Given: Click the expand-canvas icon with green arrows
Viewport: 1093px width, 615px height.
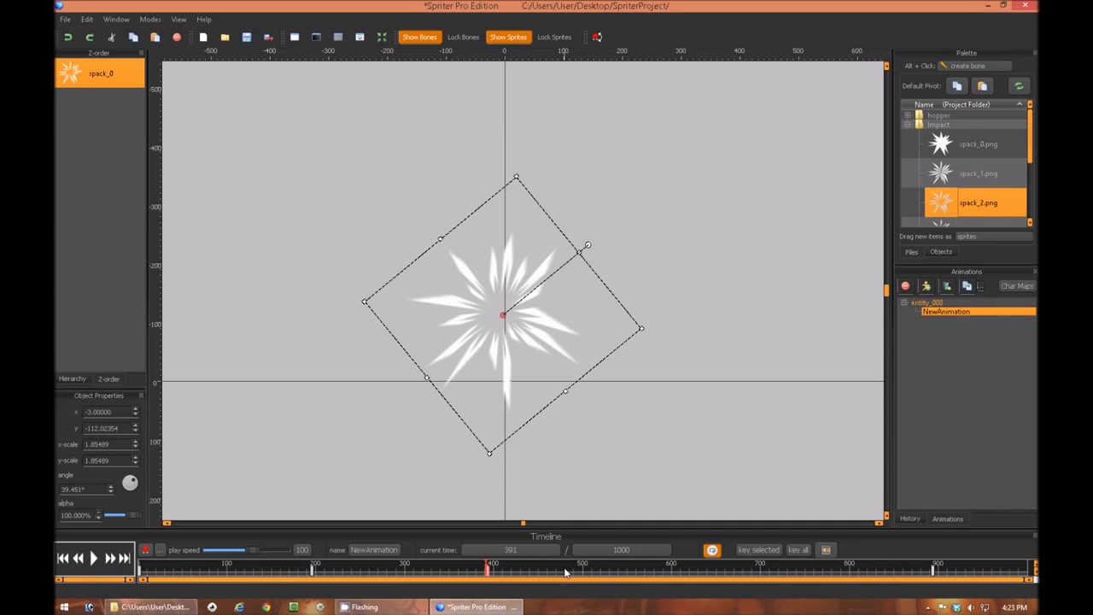Looking at the screenshot, I should [x=382, y=37].
